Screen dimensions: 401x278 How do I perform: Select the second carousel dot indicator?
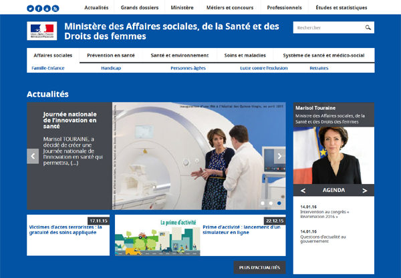pyautogui.click(x=271, y=203)
